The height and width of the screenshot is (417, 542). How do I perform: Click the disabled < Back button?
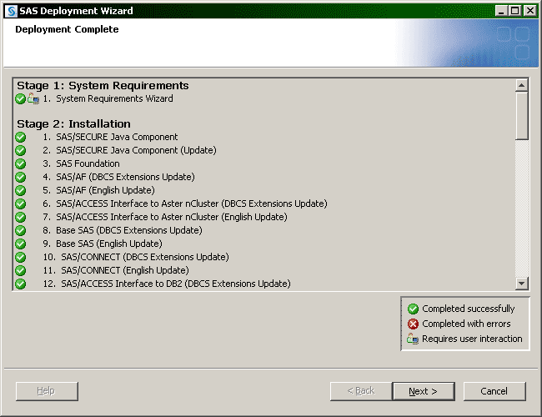coord(361,391)
